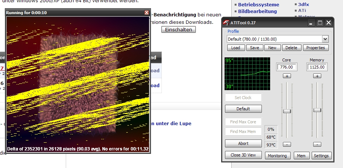Click the 0% fan readout
This screenshot has height=168, width=343.
[271, 129]
